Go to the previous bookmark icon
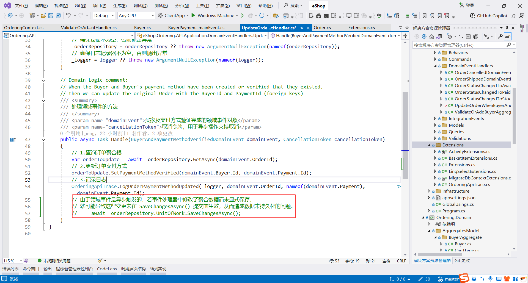The height and width of the screenshot is (283, 528). 432,16
